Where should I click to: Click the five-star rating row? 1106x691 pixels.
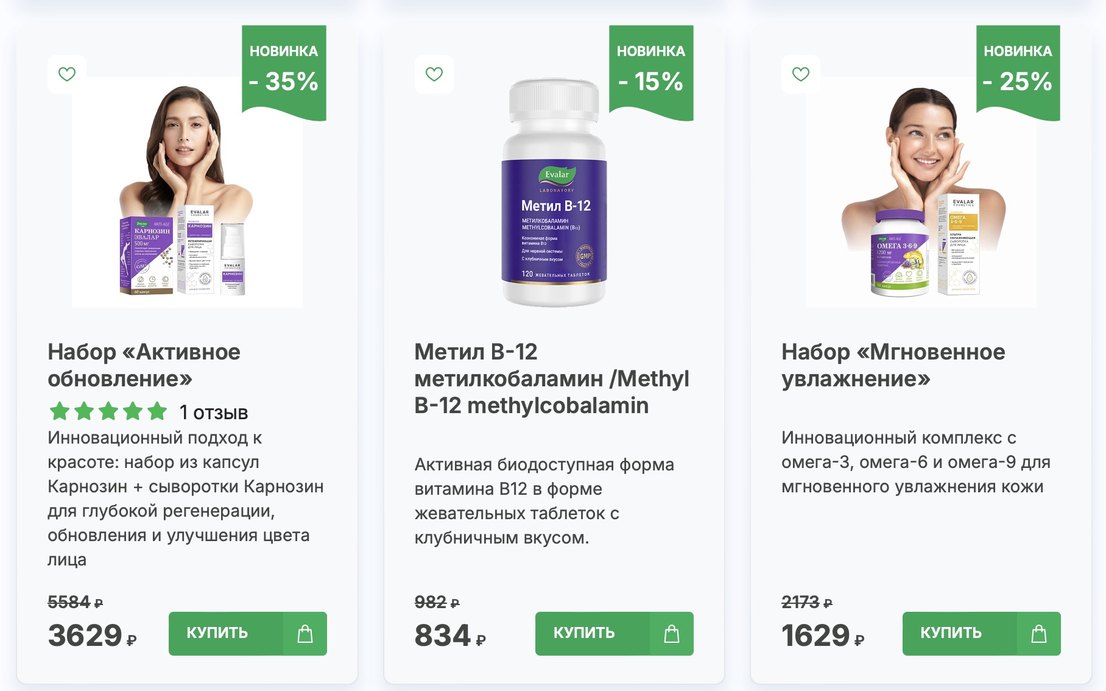(108, 411)
